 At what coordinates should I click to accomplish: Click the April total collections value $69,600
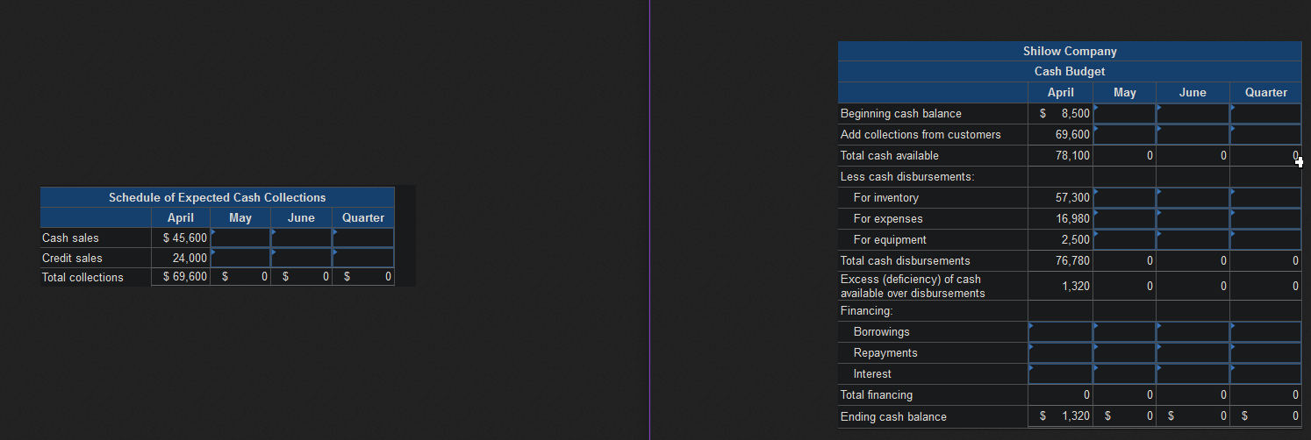(185, 277)
